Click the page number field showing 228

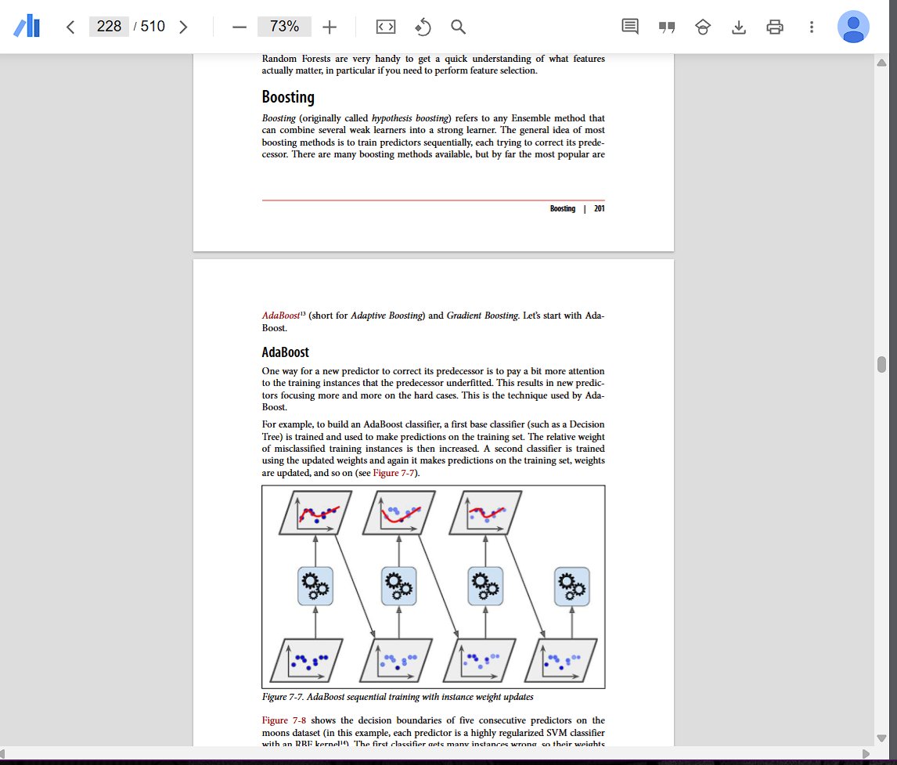click(x=109, y=27)
